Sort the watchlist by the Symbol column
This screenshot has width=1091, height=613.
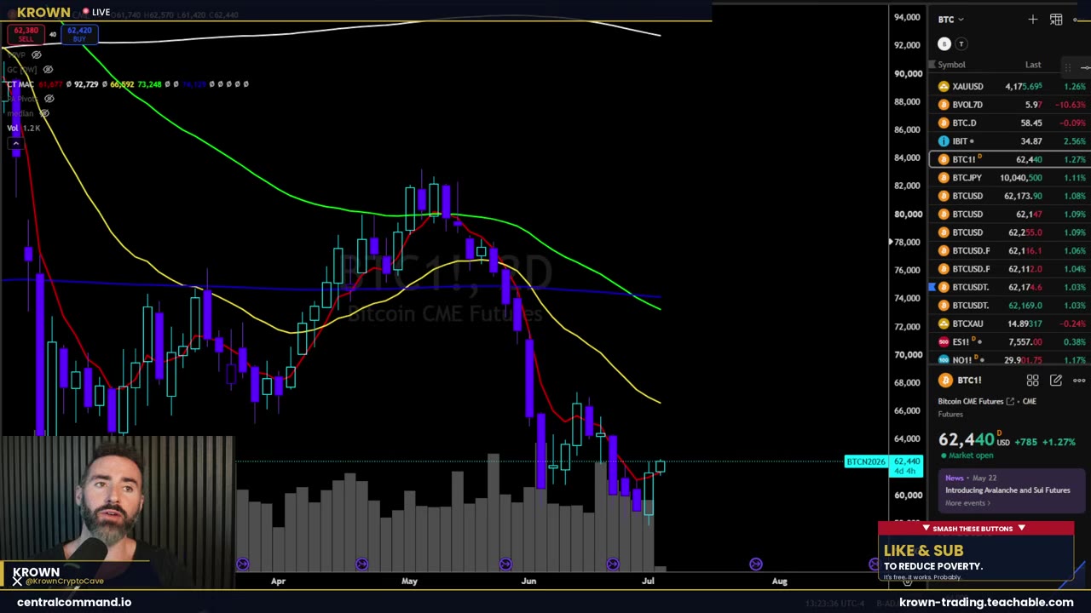pos(951,65)
